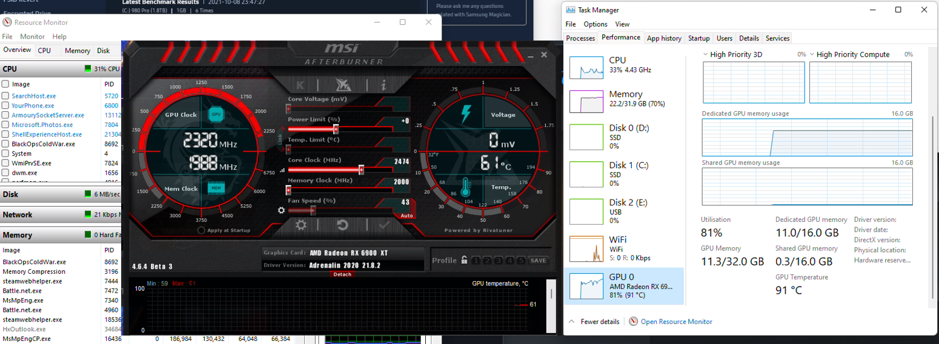This screenshot has height=344, width=939.
Task: Close the MSI Afterburner window
Action: pyautogui.click(x=544, y=55)
